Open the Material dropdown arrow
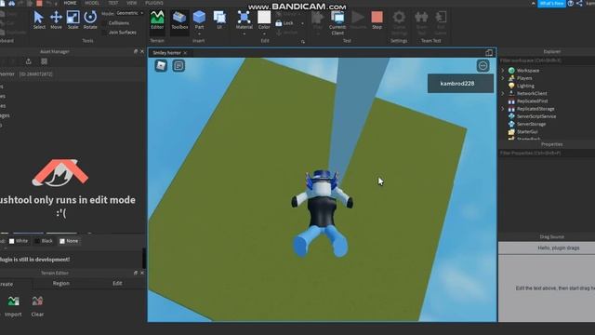The image size is (595, 335). click(x=244, y=33)
